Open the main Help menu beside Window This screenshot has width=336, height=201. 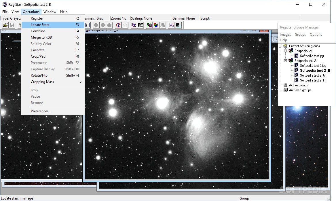(x=64, y=12)
